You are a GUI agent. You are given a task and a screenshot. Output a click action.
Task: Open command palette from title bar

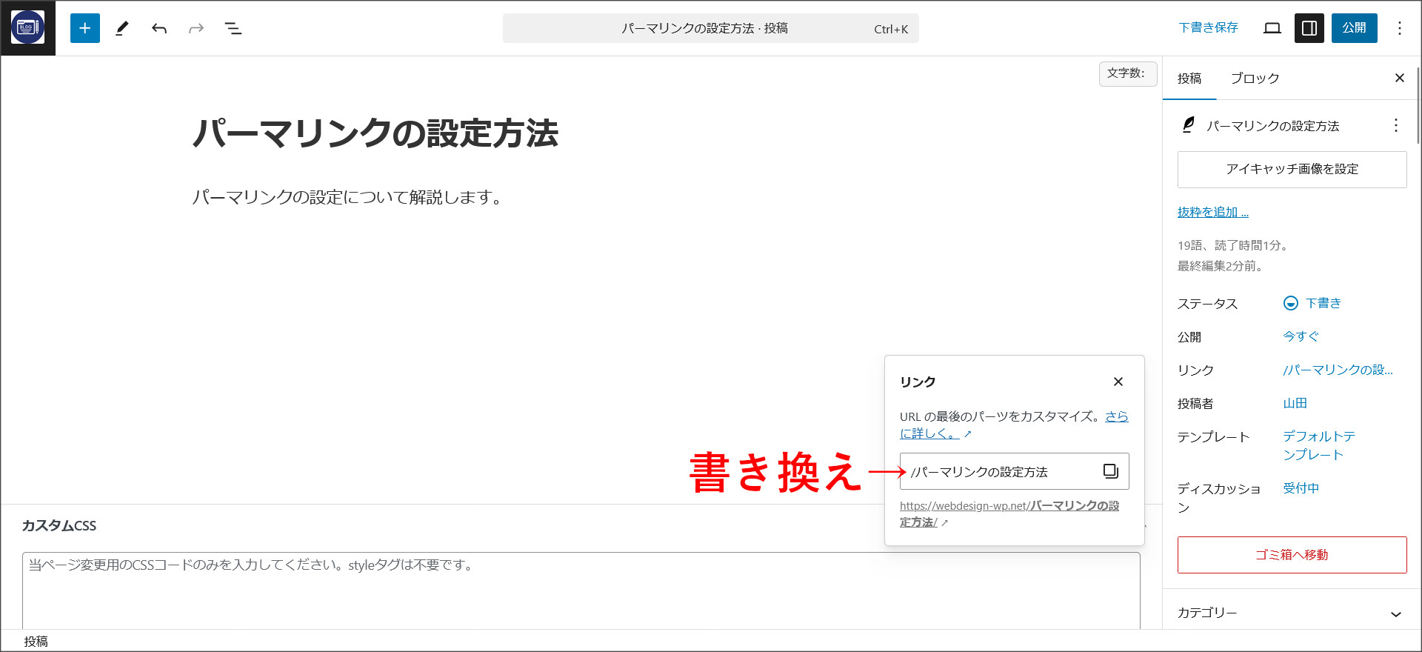tap(711, 28)
